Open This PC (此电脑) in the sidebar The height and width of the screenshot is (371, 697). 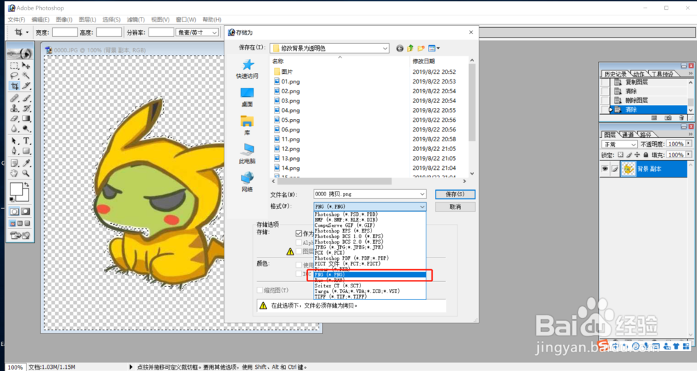coord(247,154)
